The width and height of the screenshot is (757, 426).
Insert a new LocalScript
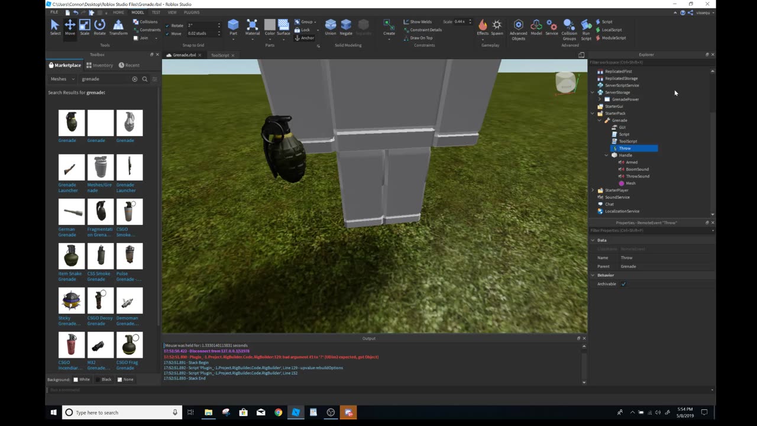pyautogui.click(x=609, y=30)
